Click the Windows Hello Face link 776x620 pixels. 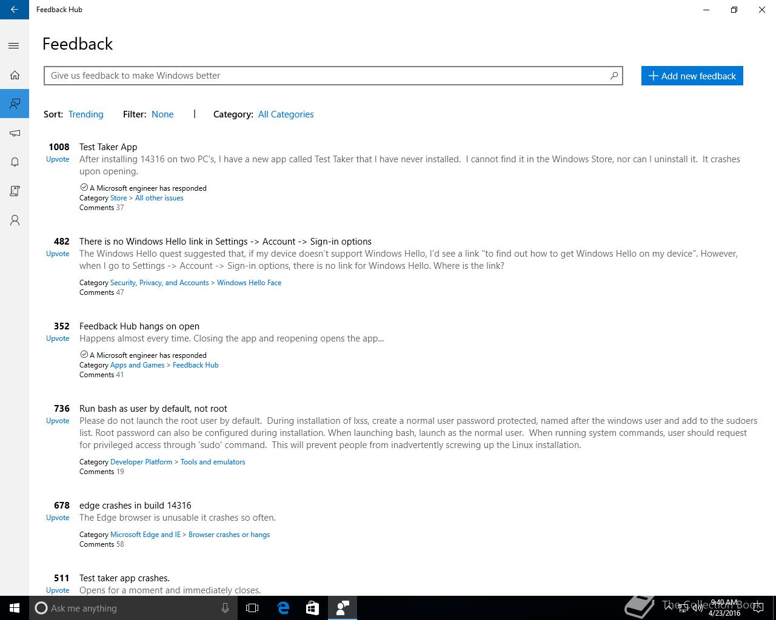tap(249, 283)
